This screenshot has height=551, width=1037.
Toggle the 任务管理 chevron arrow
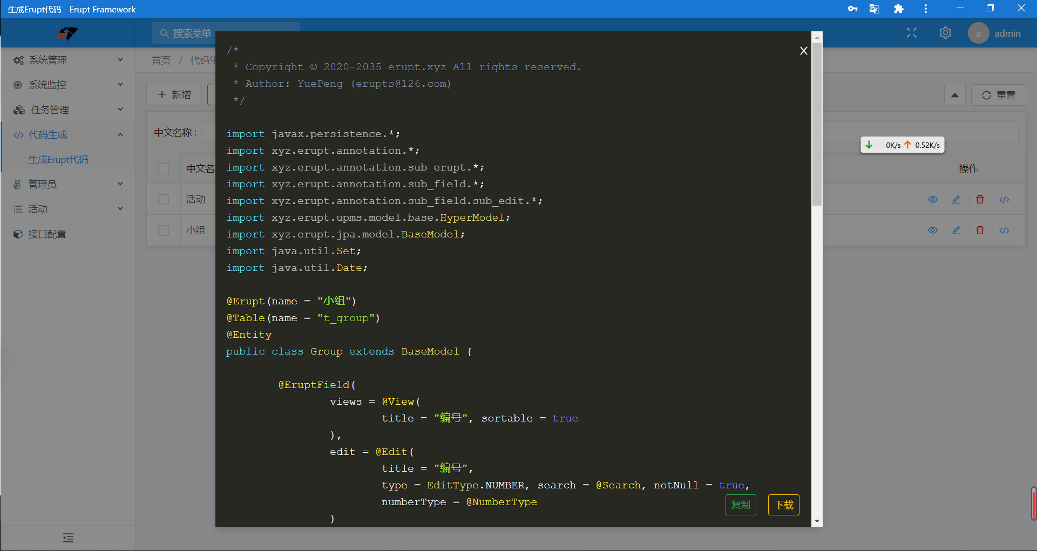tap(120, 109)
